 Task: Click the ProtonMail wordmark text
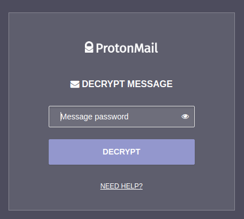point(127,48)
